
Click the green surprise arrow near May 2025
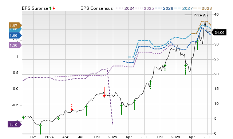(135, 105)
